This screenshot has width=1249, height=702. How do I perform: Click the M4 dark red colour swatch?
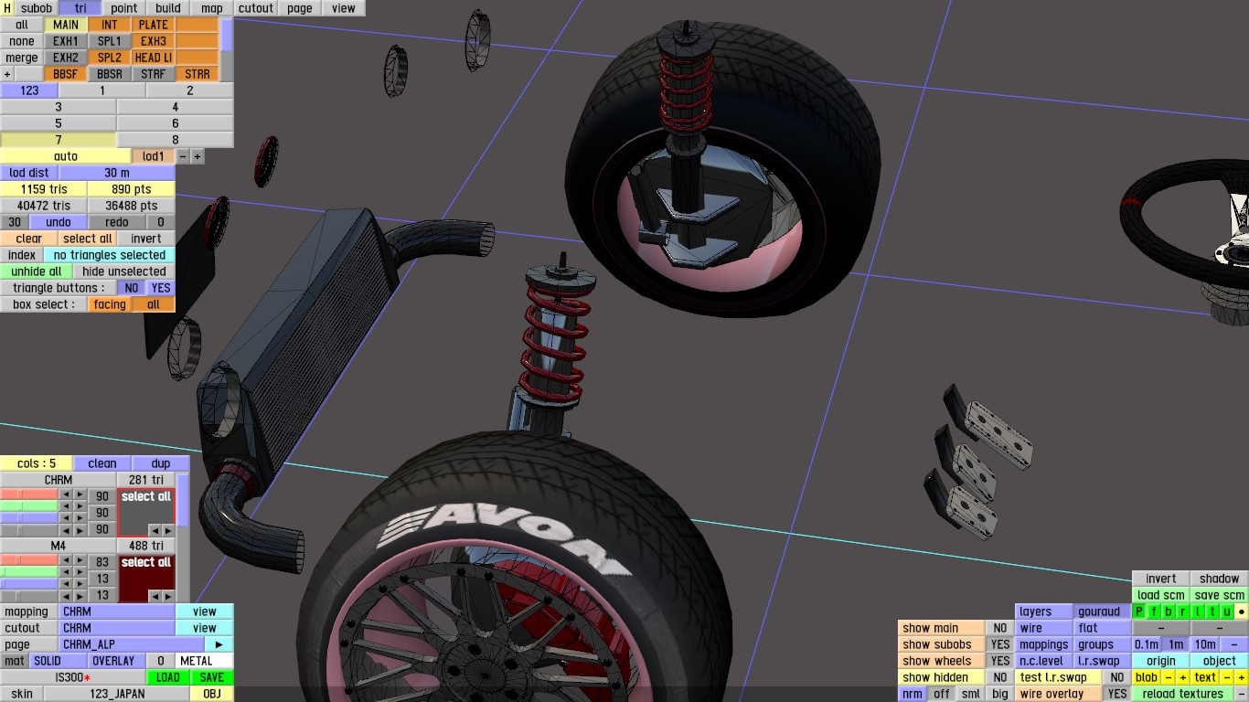(x=146, y=579)
